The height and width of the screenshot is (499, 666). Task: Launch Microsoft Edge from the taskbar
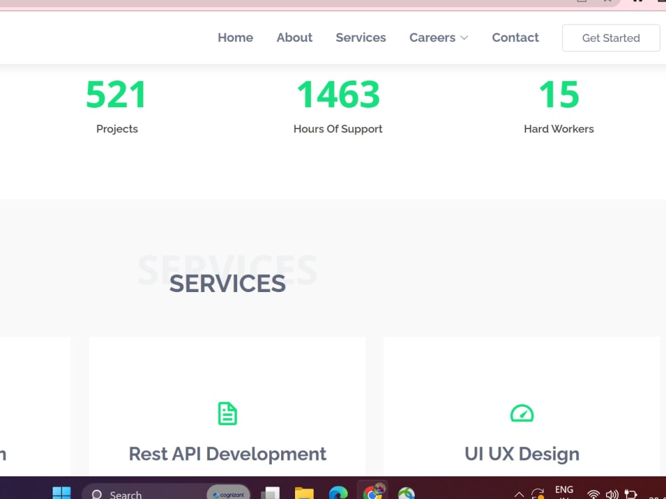(338, 494)
